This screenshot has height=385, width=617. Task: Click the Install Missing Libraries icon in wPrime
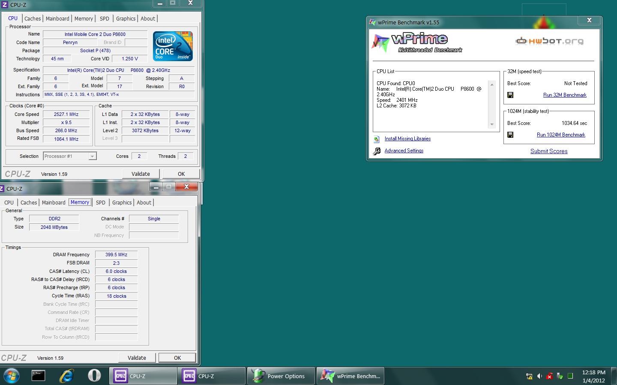[x=377, y=139]
